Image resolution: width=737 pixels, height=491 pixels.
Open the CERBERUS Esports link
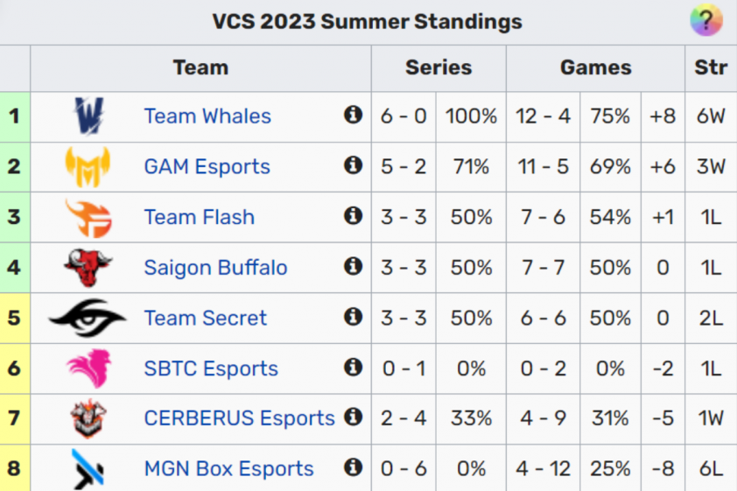(x=239, y=418)
